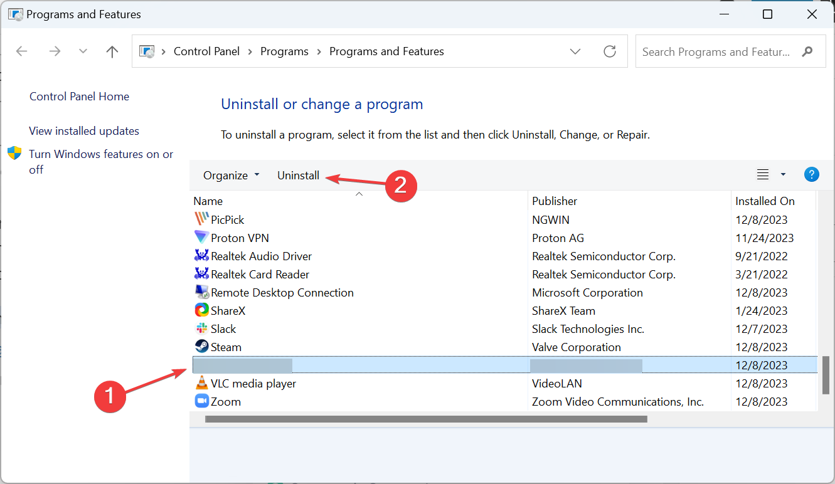Click the Control Panel breadcrumb
Viewport: 835px width, 484px height.
click(x=207, y=51)
